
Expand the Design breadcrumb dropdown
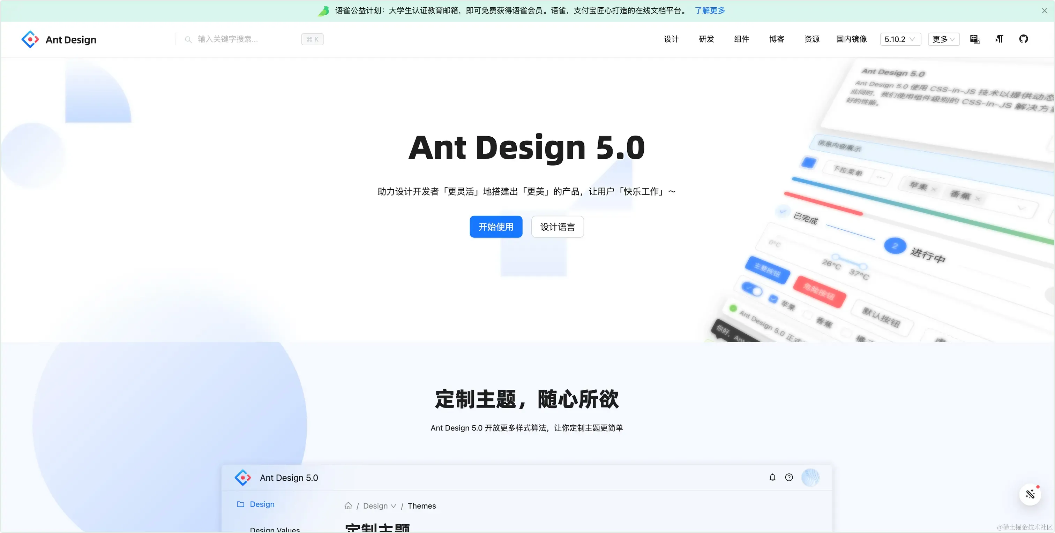tap(379, 506)
